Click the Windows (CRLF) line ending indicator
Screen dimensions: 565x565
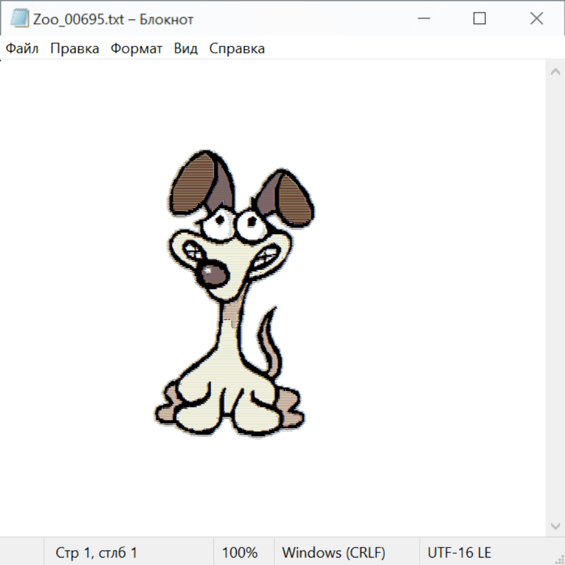point(333,553)
